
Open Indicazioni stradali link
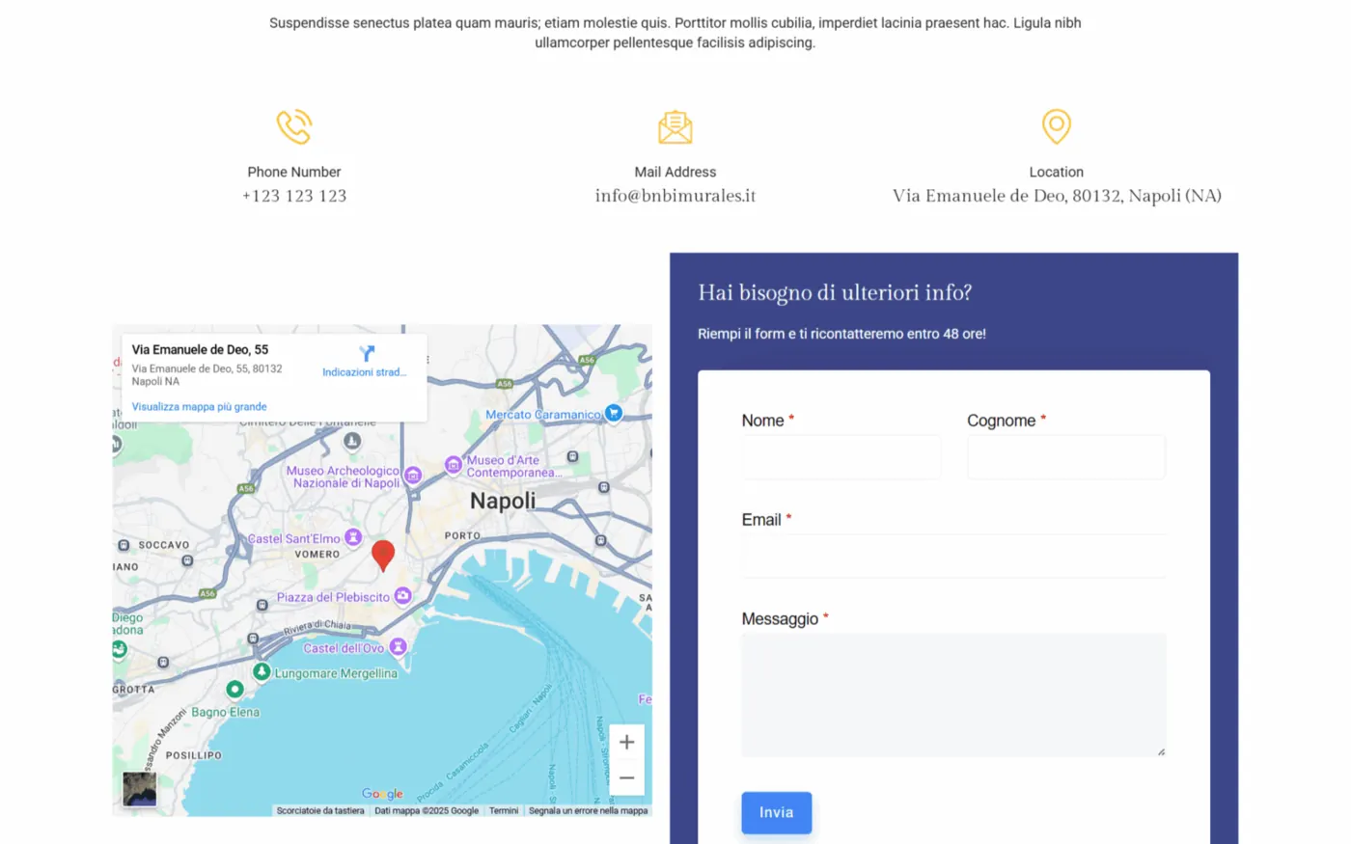(364, 372)
